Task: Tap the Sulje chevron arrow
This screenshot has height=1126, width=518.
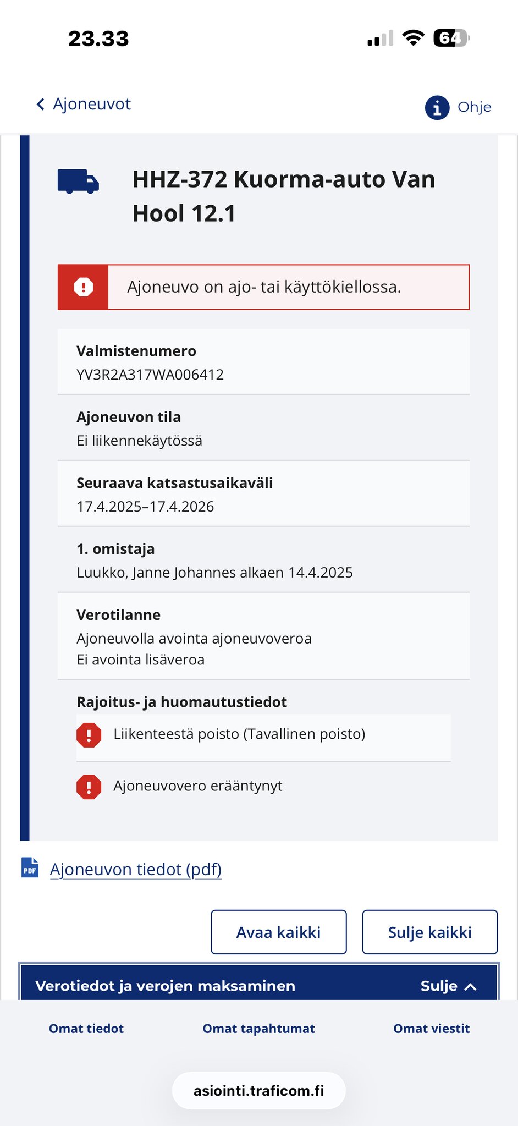Action: point(471,986)
